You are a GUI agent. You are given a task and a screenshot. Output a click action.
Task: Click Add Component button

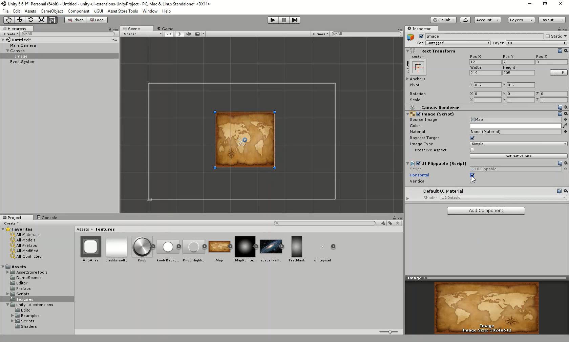[486, 211]
